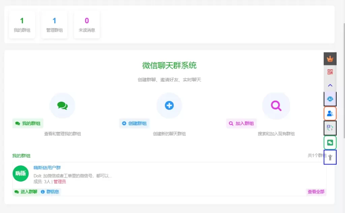Click the 管理员 role label
The height and width of the screenshot is (213, 345).
pos(60,182)
